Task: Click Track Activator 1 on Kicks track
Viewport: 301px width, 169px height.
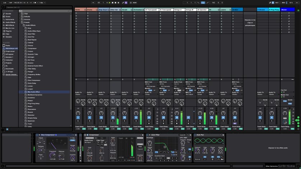Action: 78,117
